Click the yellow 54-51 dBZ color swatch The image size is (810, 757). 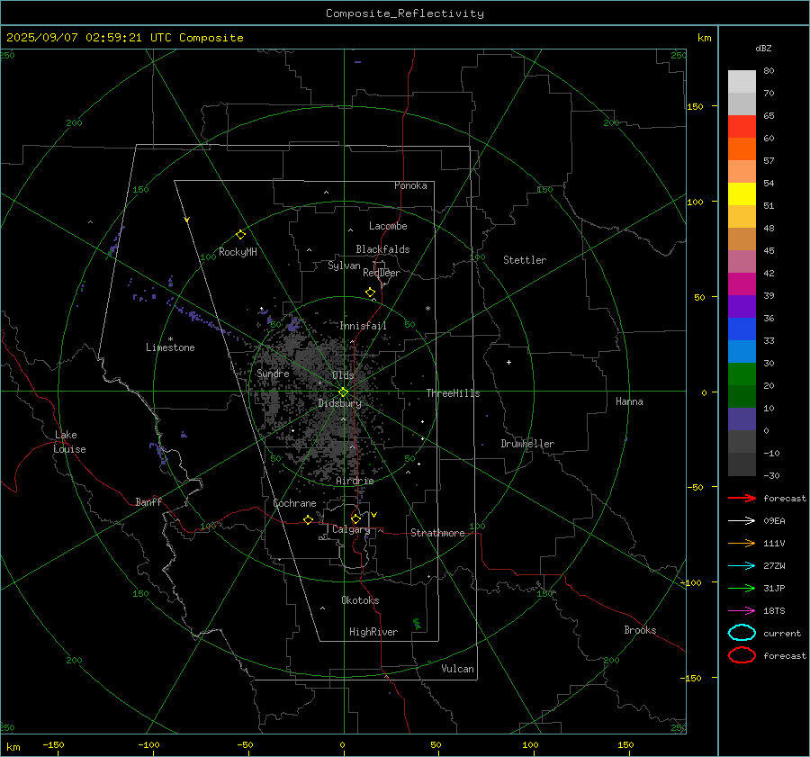pos(742,194)
